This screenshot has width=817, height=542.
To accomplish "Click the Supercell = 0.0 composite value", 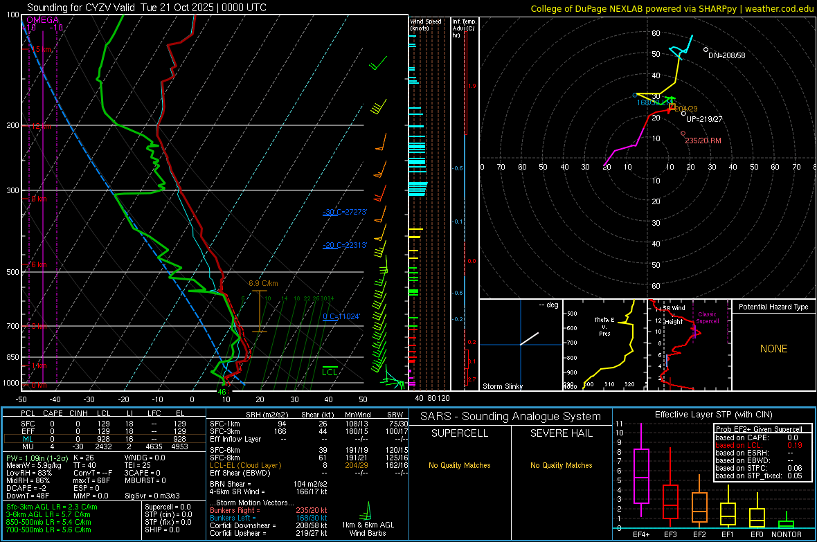I will click(168, 507).
